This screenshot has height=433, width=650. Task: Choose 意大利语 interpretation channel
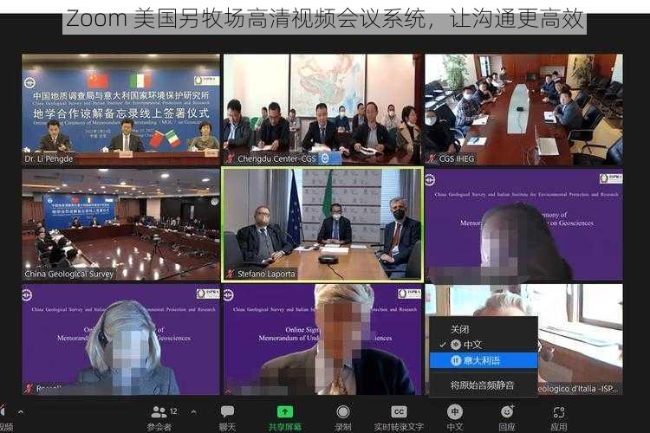(x=484, y=360)
